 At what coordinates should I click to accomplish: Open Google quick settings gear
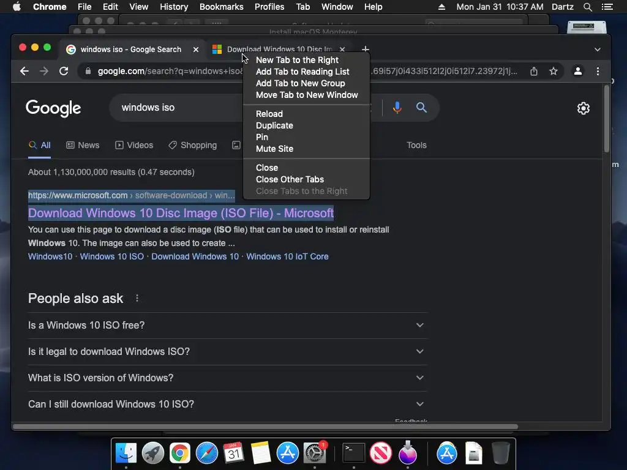pyautogui.click(x=584, y=108)
